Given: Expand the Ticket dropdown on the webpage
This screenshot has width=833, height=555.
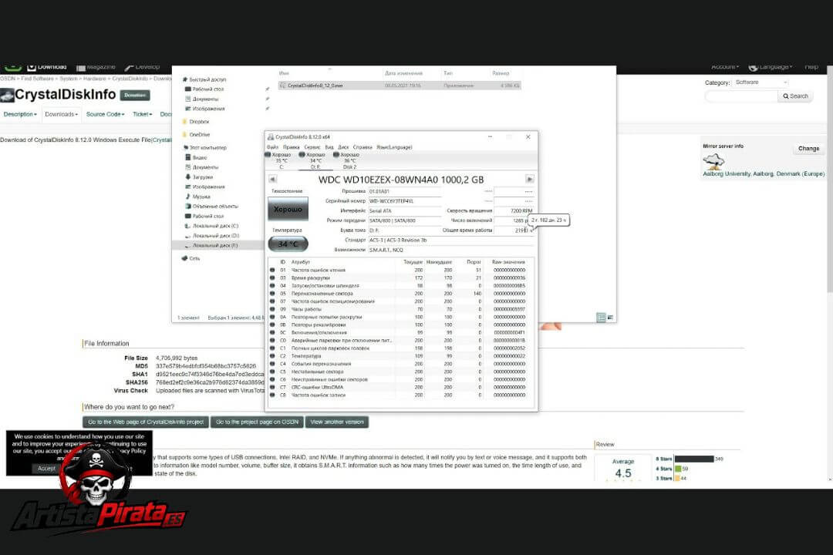Looking at the screenshot, I should (143, 114).
